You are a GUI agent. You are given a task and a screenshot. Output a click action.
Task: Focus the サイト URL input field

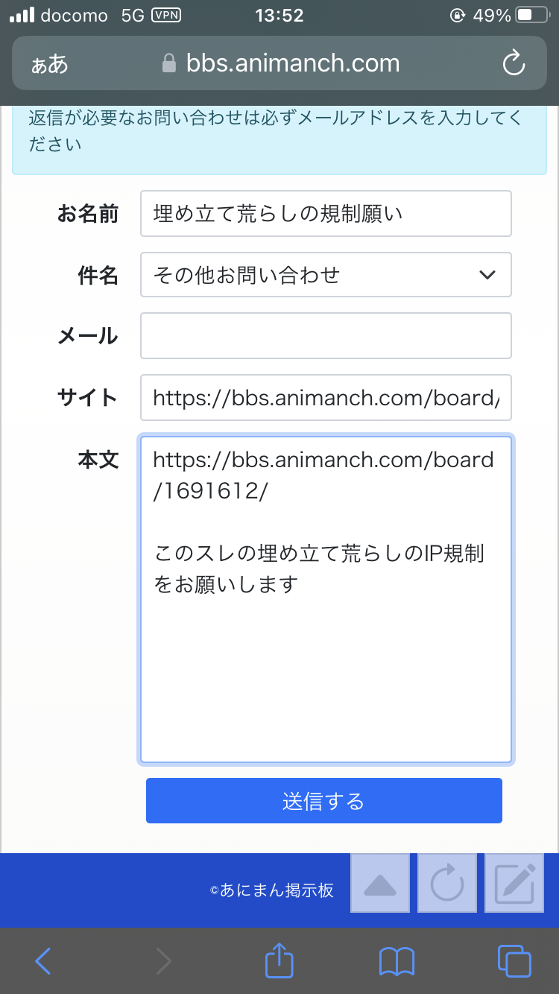[326, 398]
